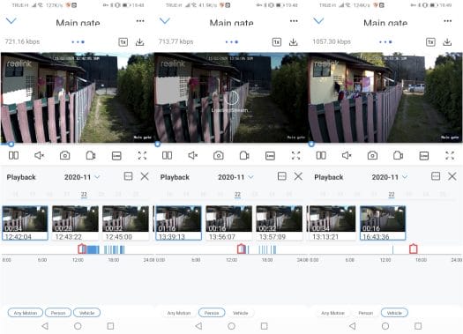Toggle the Person filter in middle screen
The image size is (463, 334).
click(x=212, y=313)
